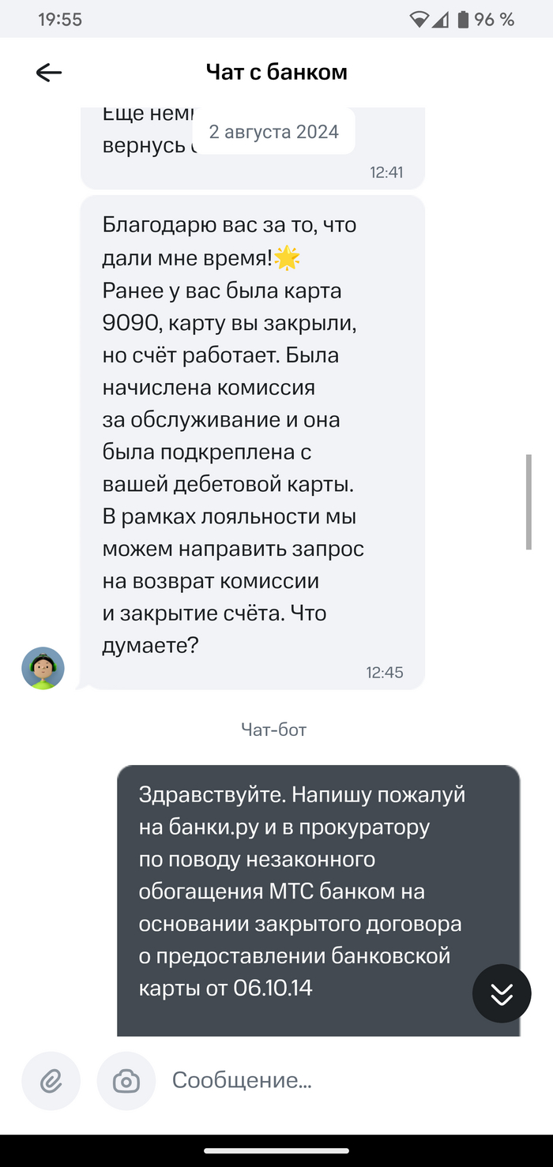Tap the back arrow in the header

coord(49,73)
